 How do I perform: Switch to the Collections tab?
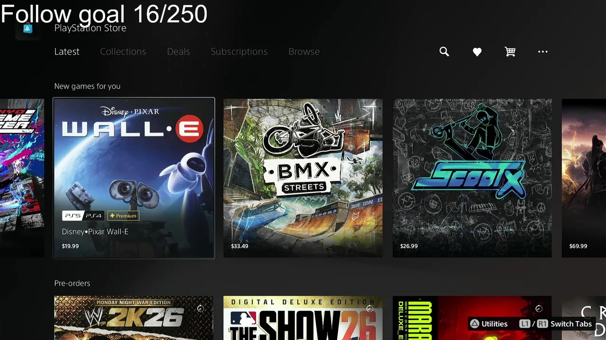123,51
